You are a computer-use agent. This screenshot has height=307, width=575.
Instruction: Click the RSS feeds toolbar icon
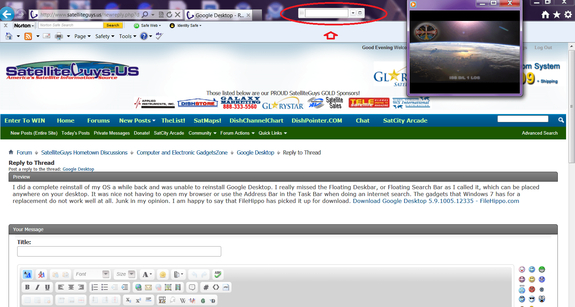point(28,36)
